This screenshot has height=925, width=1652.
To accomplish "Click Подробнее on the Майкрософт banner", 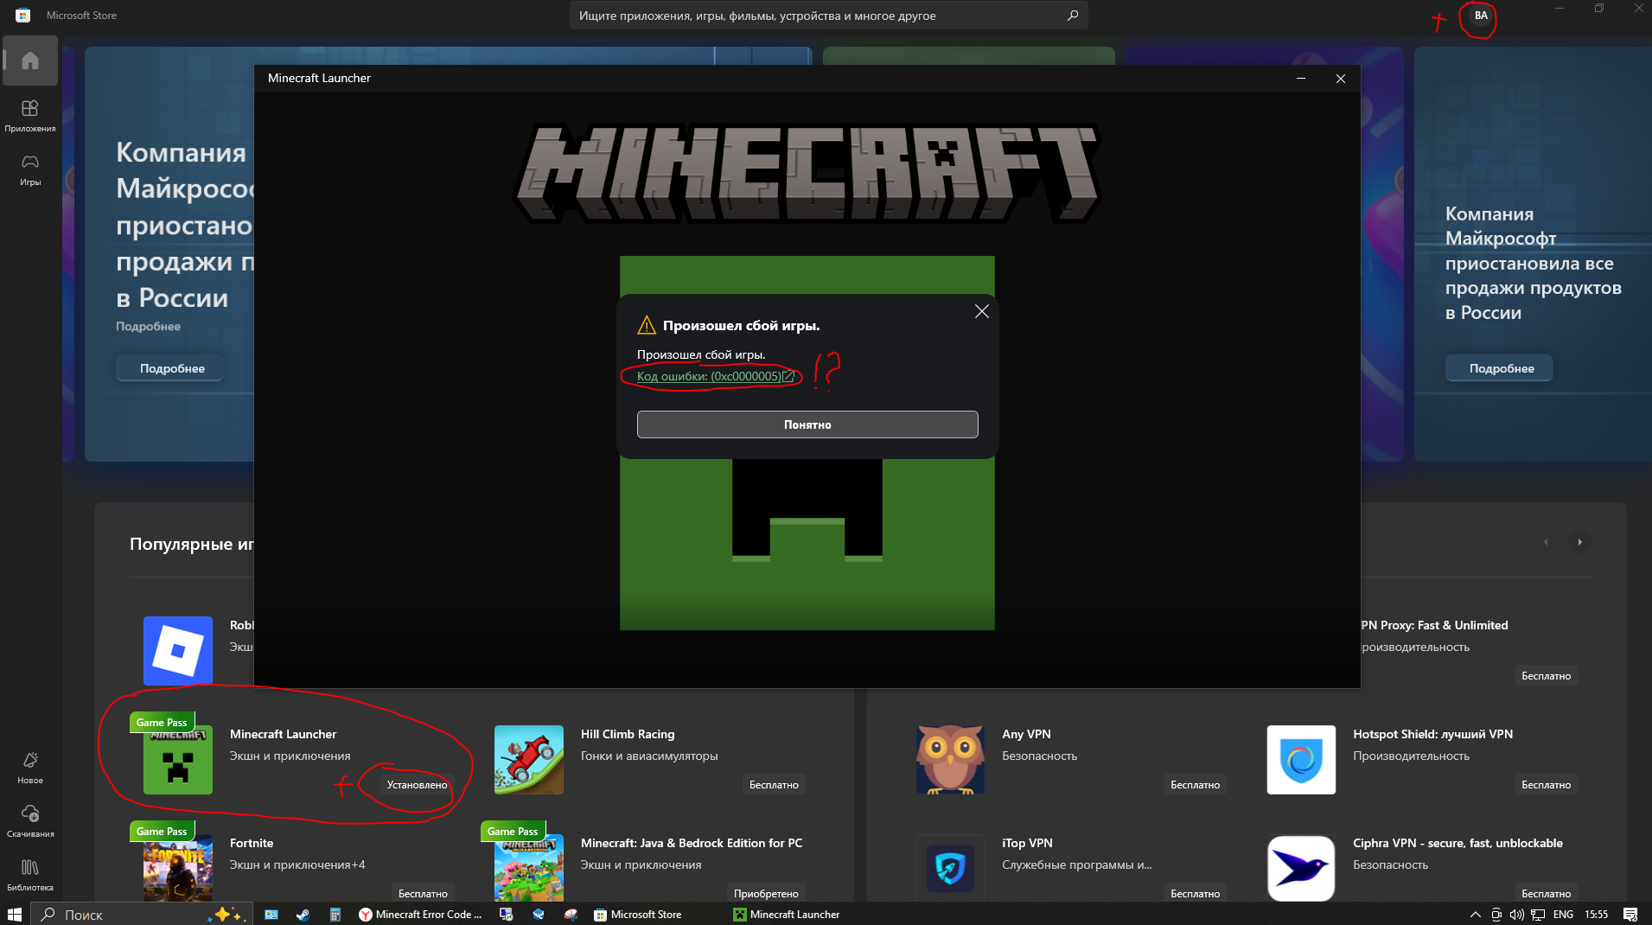I will (x=1498, y=367).
